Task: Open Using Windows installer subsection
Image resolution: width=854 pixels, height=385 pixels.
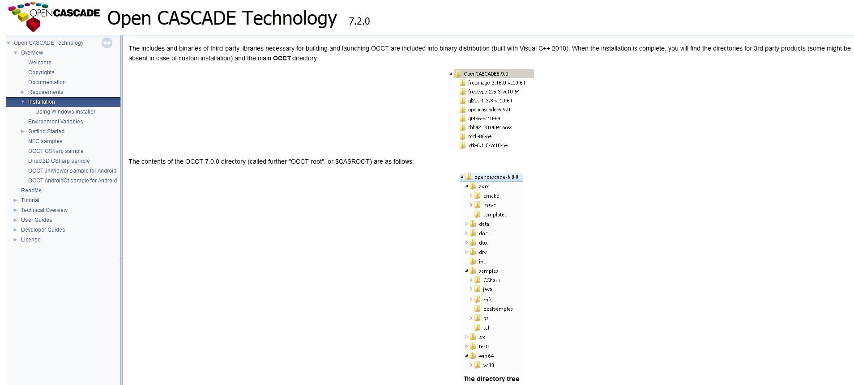Action: coord(65,112)
